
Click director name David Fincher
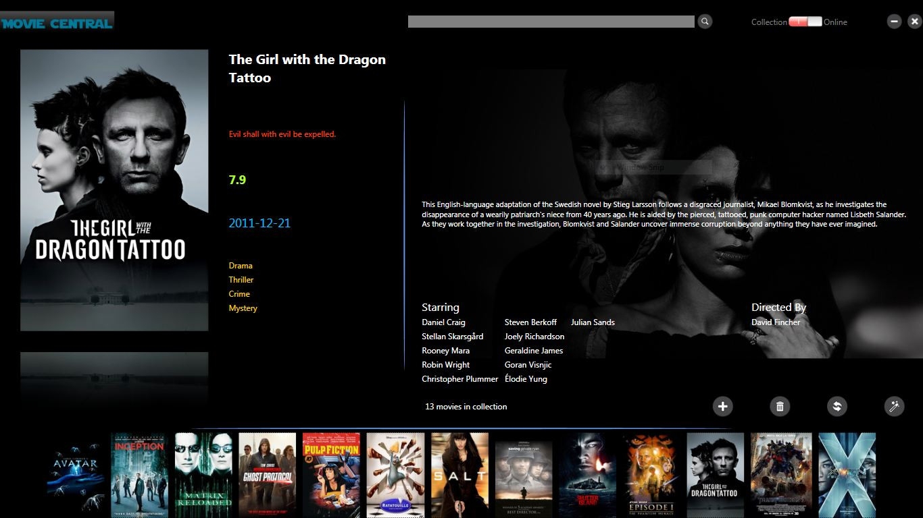click(x=776, y=322)
